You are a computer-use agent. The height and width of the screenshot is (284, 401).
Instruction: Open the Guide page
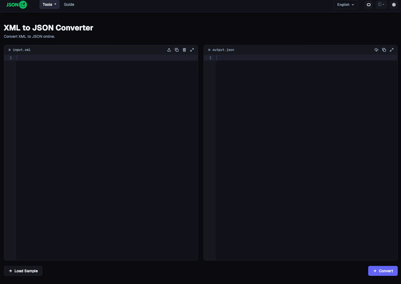(x=69, y=5)
